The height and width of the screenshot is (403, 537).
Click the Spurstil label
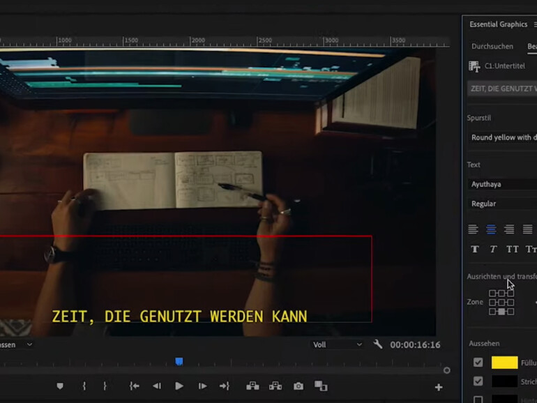tap(479, 118)
